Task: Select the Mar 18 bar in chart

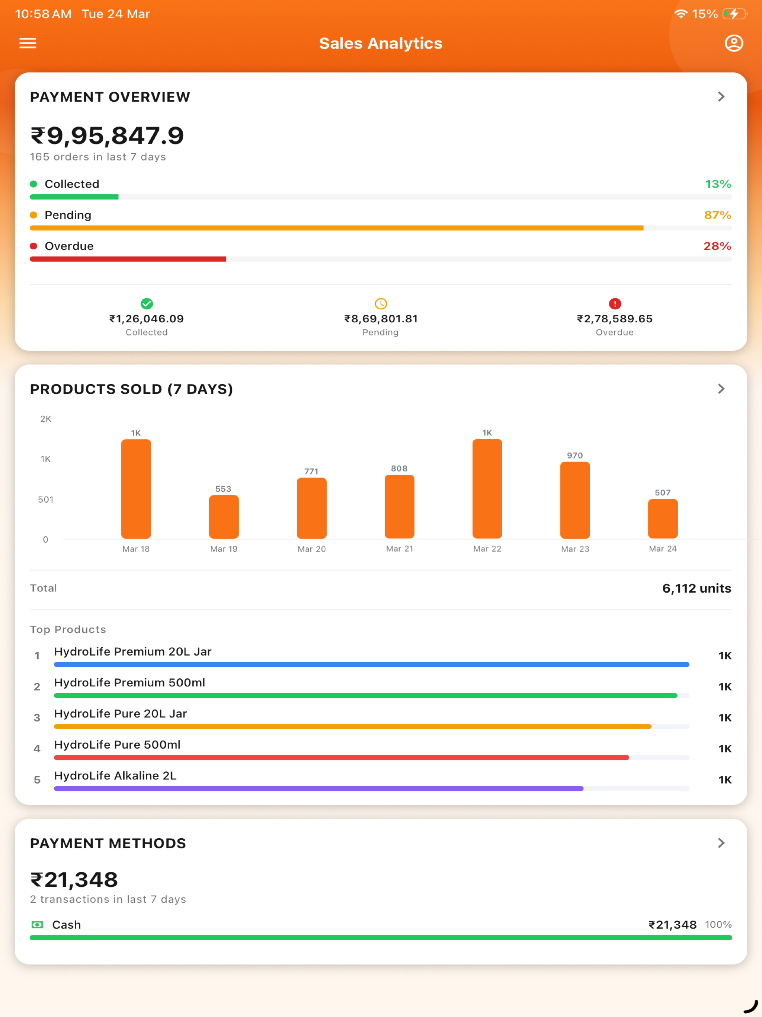Action: 136,489
